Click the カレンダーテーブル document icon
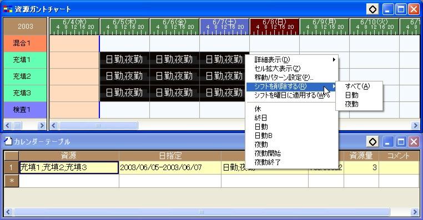The width and height of the screenshot is (423, 220). coord(9,141)
